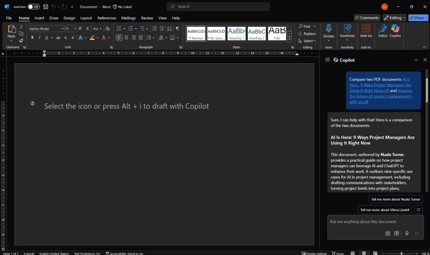430x255 pixels.
Task: Click red font color button
Action: point(103,38)
